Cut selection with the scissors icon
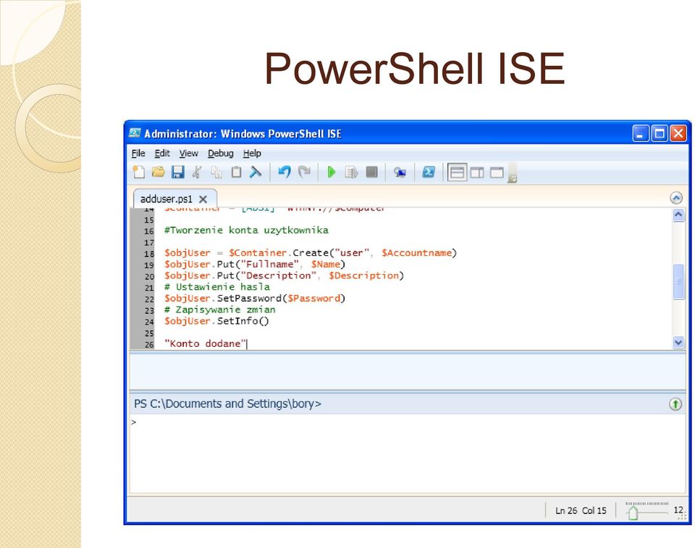Screen dimensions: 695x548 click(x=197, y=172)
